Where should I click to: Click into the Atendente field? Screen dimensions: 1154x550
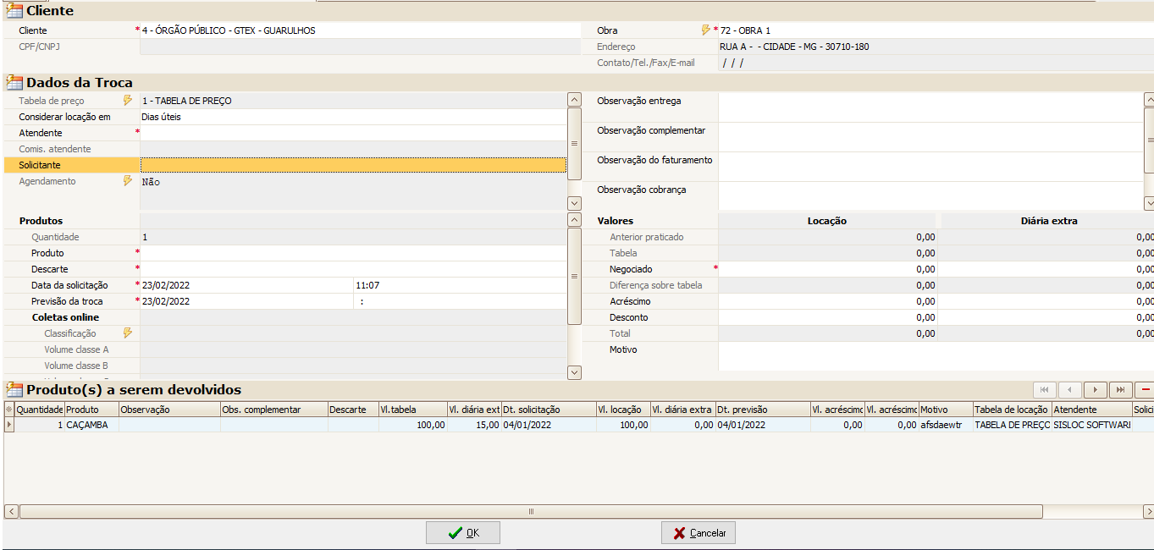coord(353,133)
